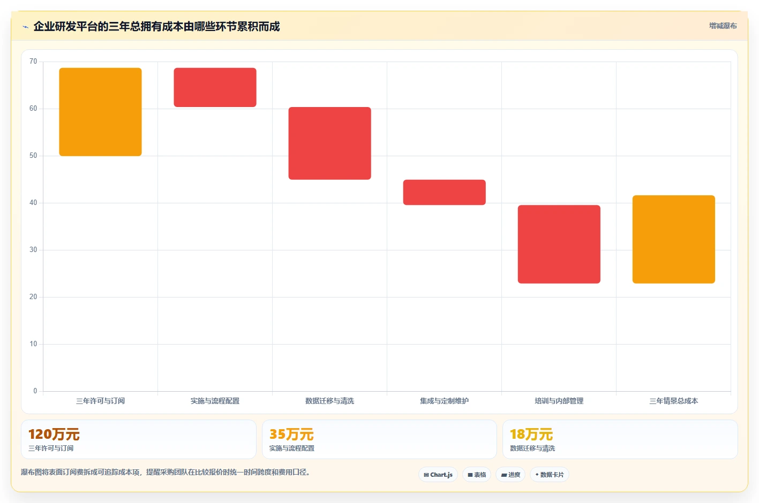
Task: Select the orange 三年情景总成本 bar
Action: (x=673, y=239)
